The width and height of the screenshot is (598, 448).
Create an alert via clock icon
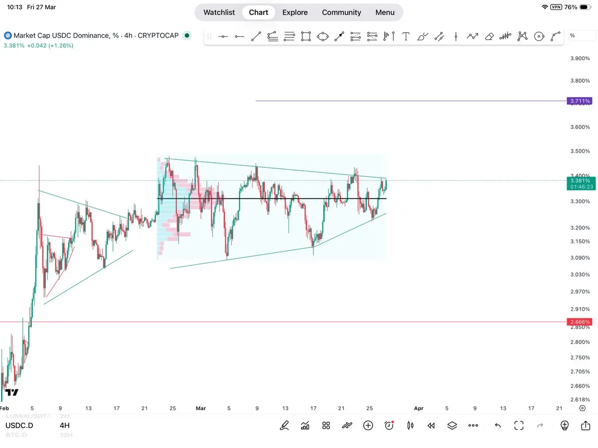[389, 426]
